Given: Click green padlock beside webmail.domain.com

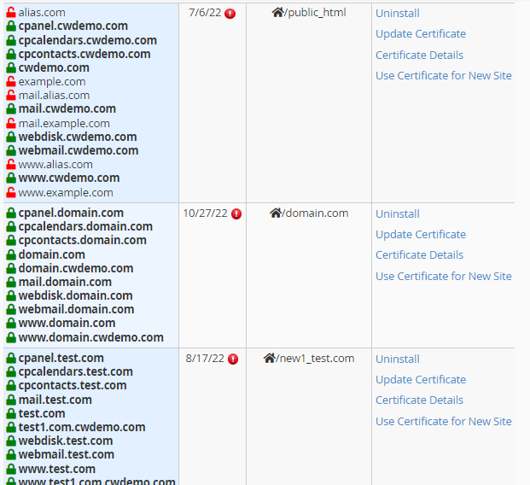Looking at the screenshot, I should click(11, 310).
